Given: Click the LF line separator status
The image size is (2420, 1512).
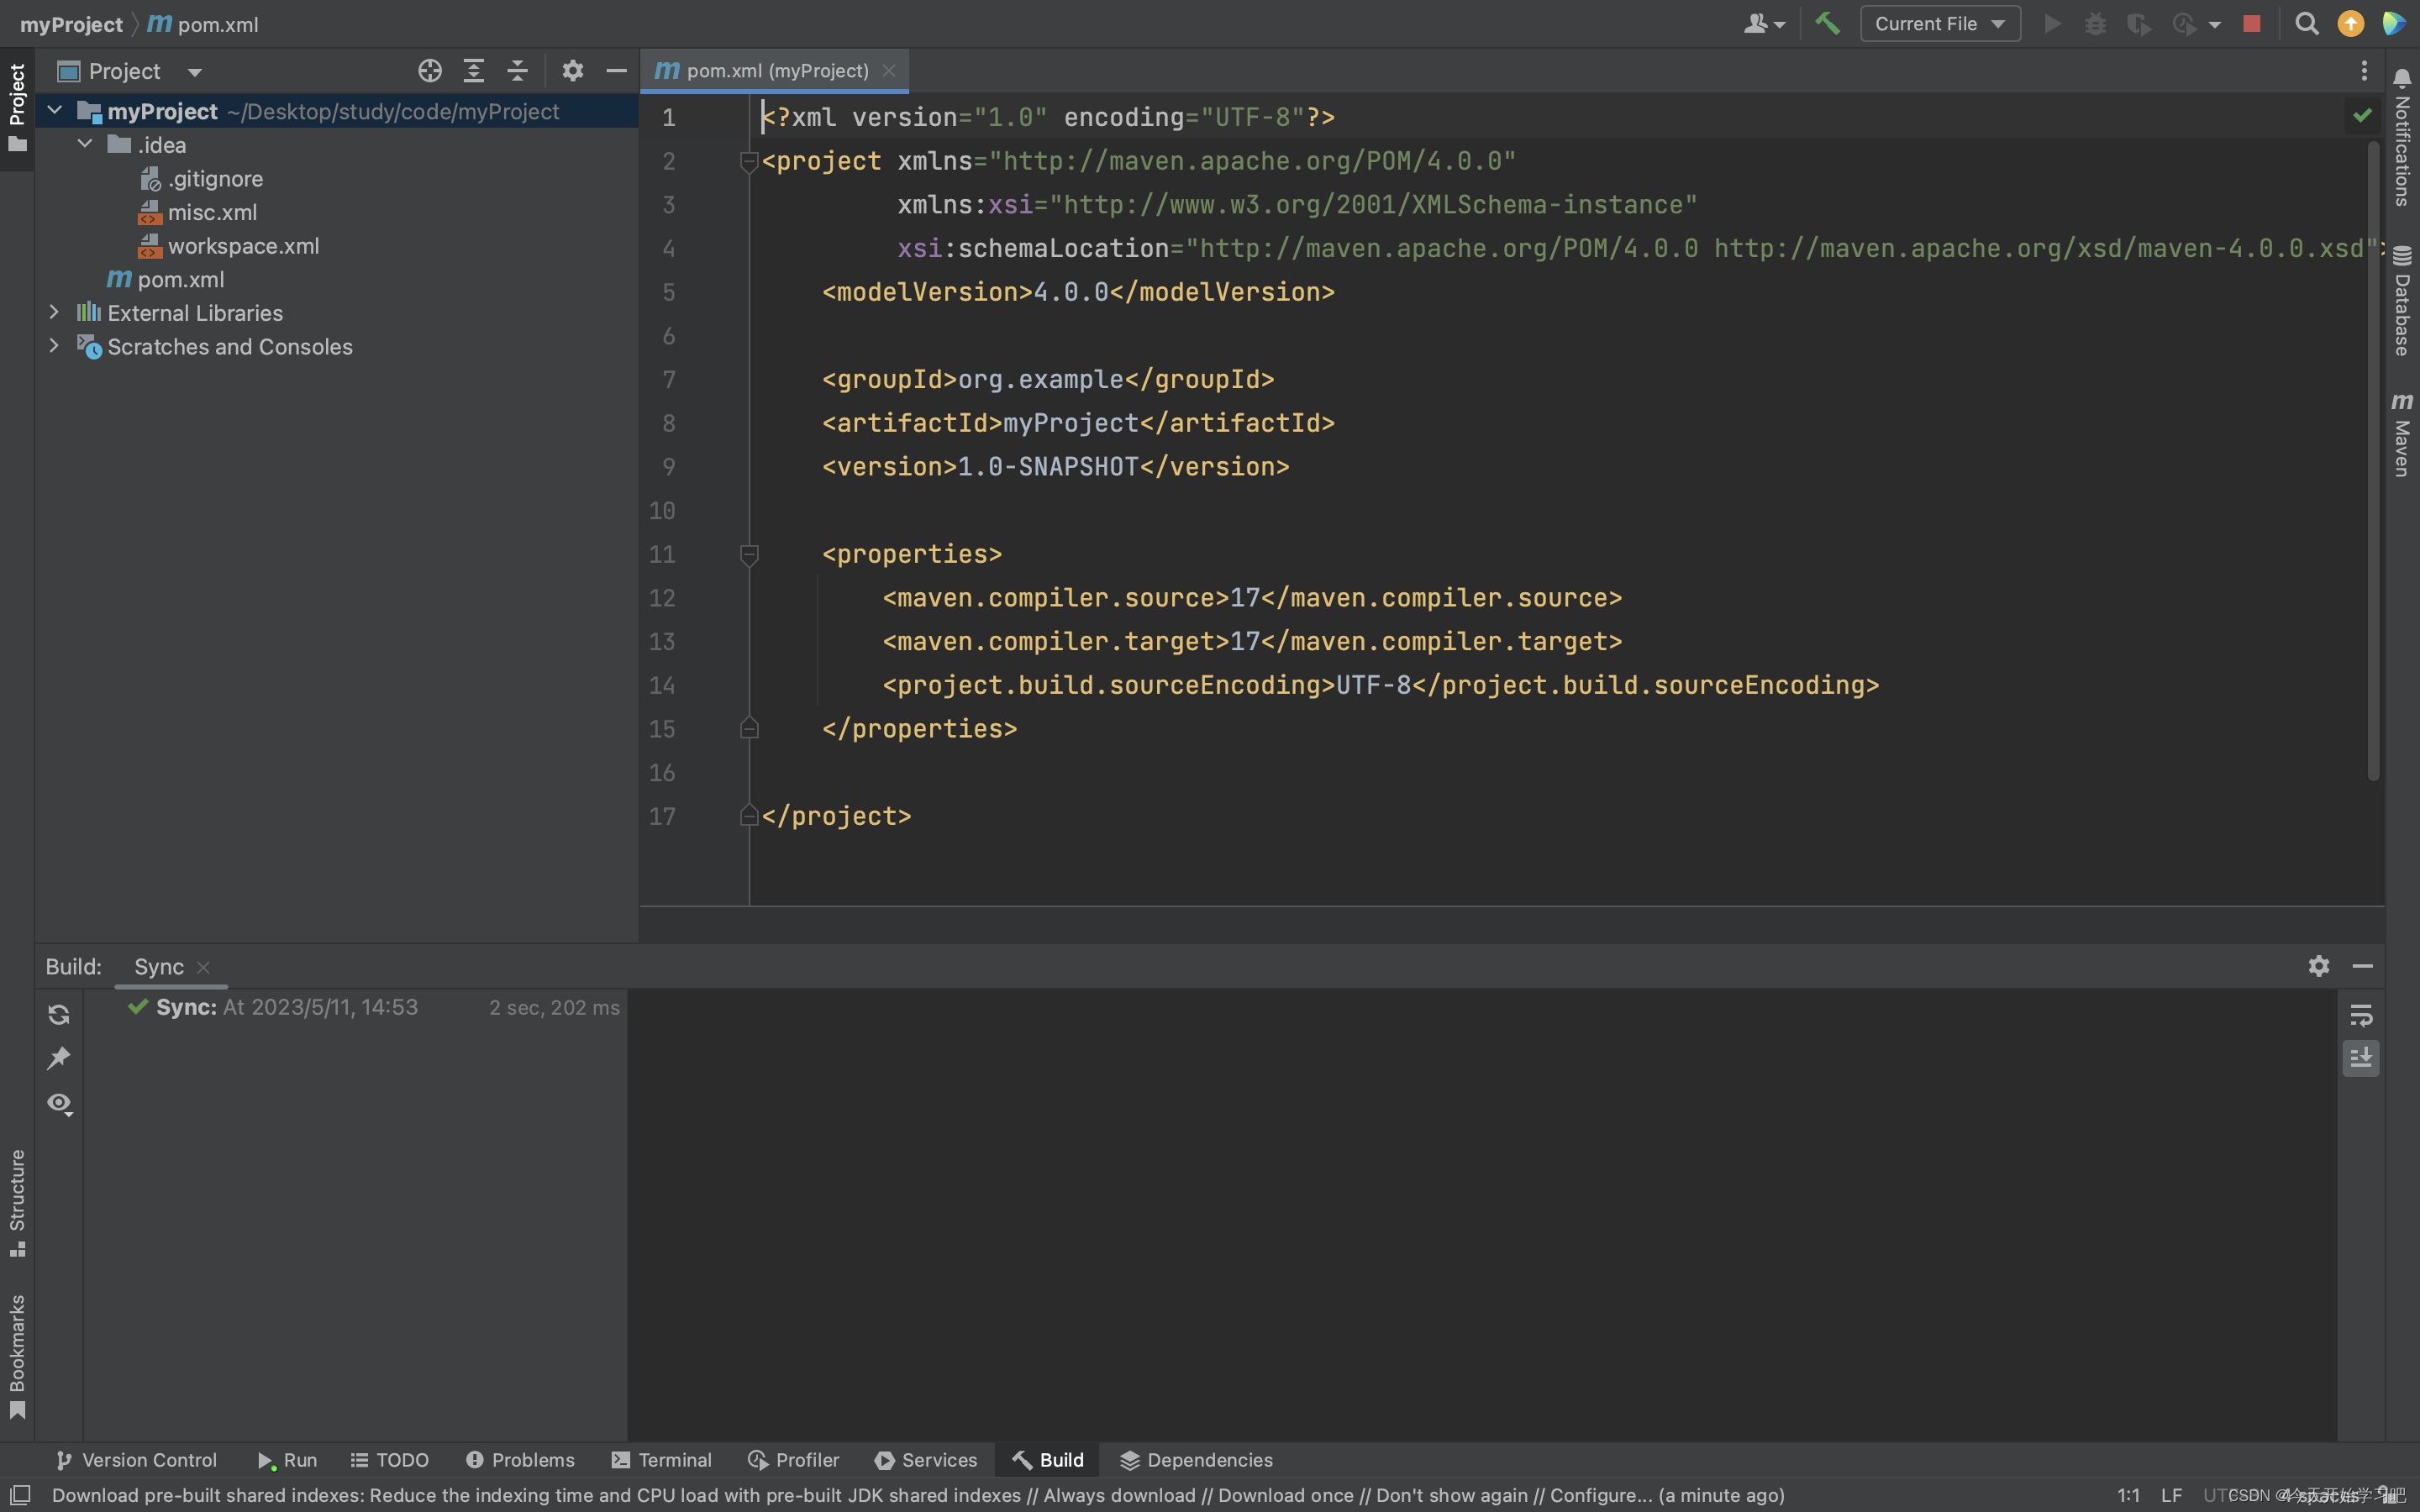Looking at the screenshot, I should [x=2171, y=1495].
